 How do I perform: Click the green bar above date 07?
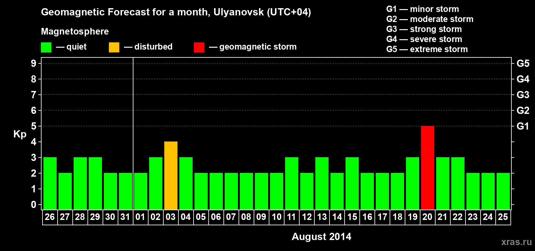click(231, 191)
